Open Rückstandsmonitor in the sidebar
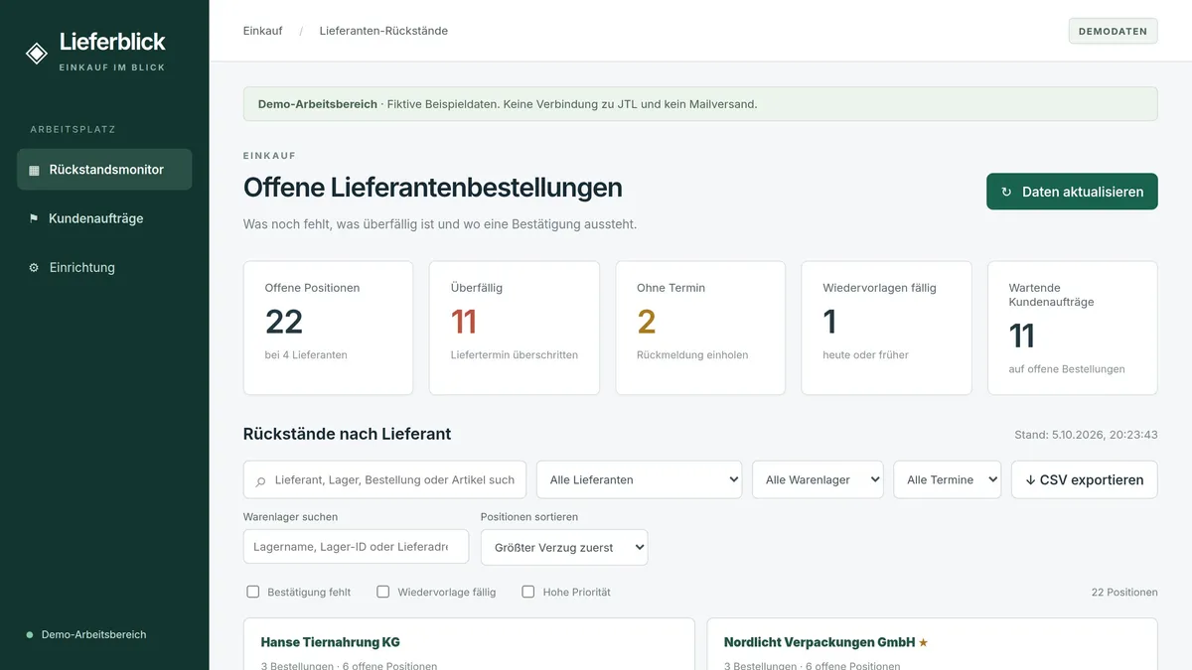1192x670 pixels. (x=104, y=170)
